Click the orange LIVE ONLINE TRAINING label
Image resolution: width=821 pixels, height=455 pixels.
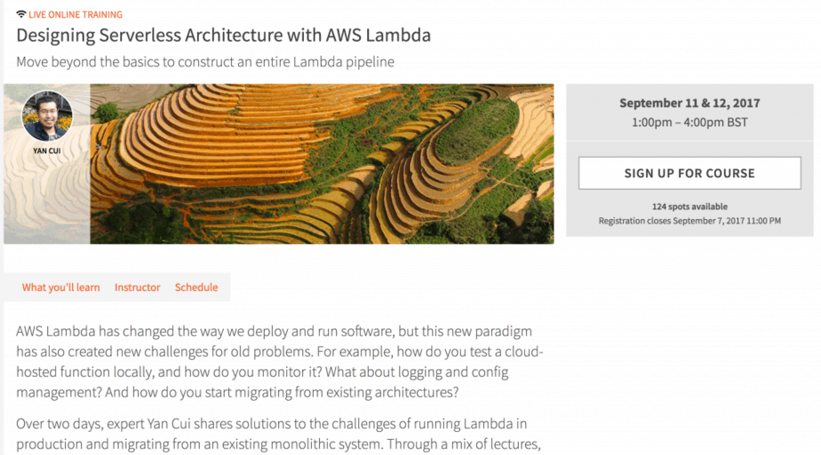pyautogui.click(x=76, y=15)
